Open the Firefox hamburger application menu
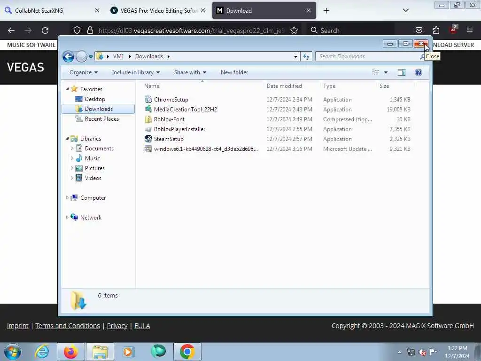 click(470, 31)
